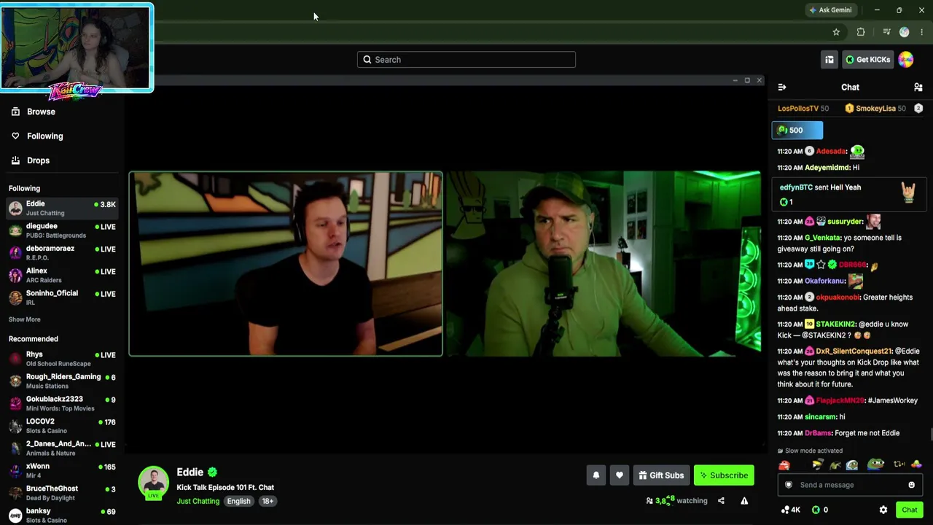Image resolution: width=933 pixels, height=525 pixels.
Task: Click the chat identity badge shield icon
Action: [x=789, y=485]
